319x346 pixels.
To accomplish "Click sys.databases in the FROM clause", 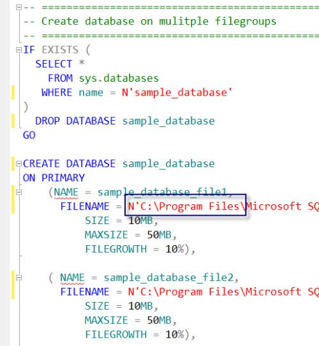I will 119,79.
